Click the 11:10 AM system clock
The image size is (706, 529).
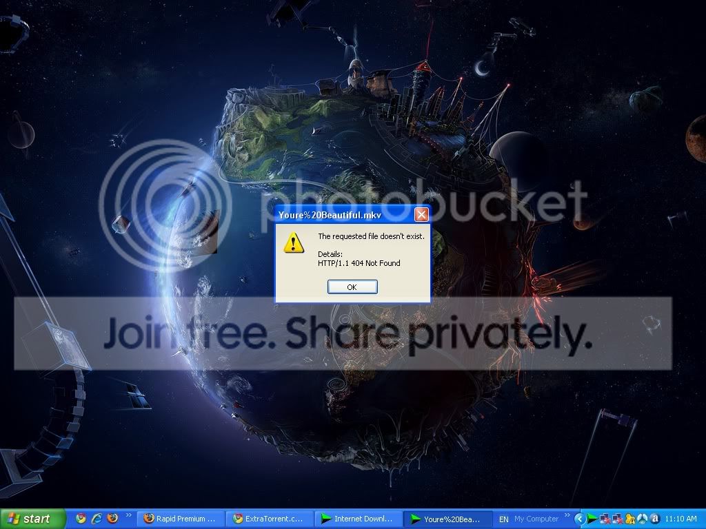point(680,519)
